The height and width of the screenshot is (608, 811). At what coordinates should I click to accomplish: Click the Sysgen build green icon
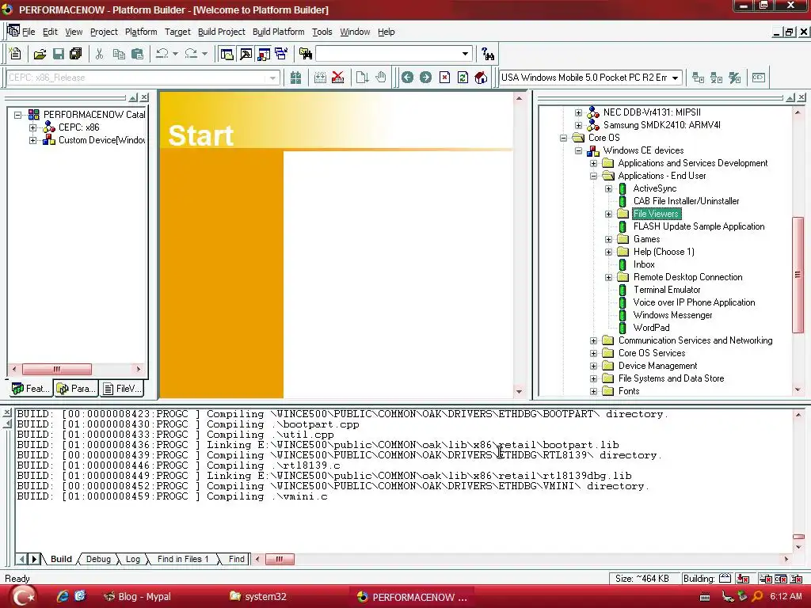pyautogui.click(x=295, y=78)
